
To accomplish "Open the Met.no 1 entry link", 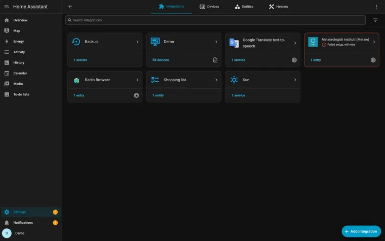I will (316, 60).
